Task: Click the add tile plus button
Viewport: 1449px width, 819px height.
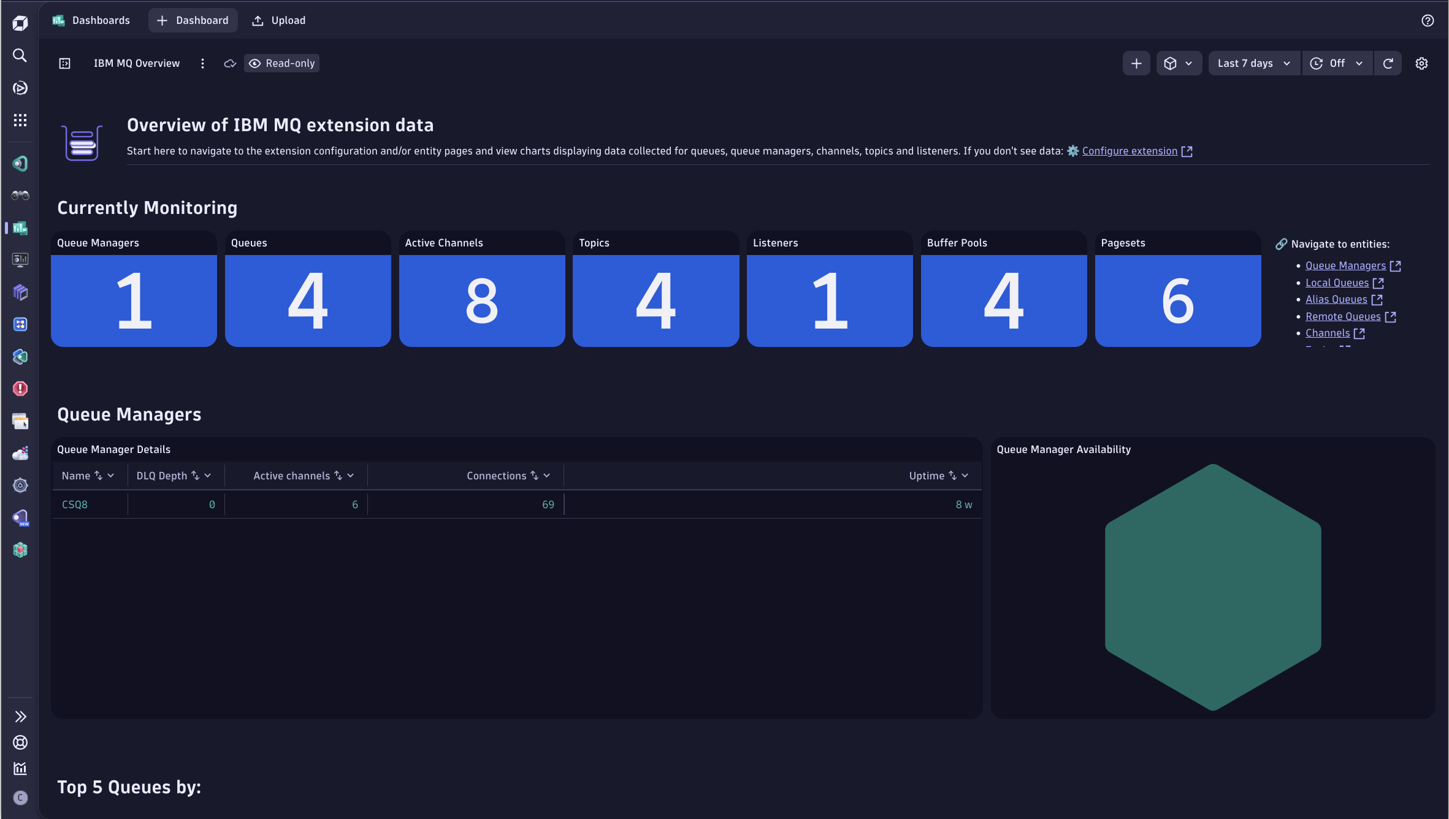Action: coord(1136,64)
